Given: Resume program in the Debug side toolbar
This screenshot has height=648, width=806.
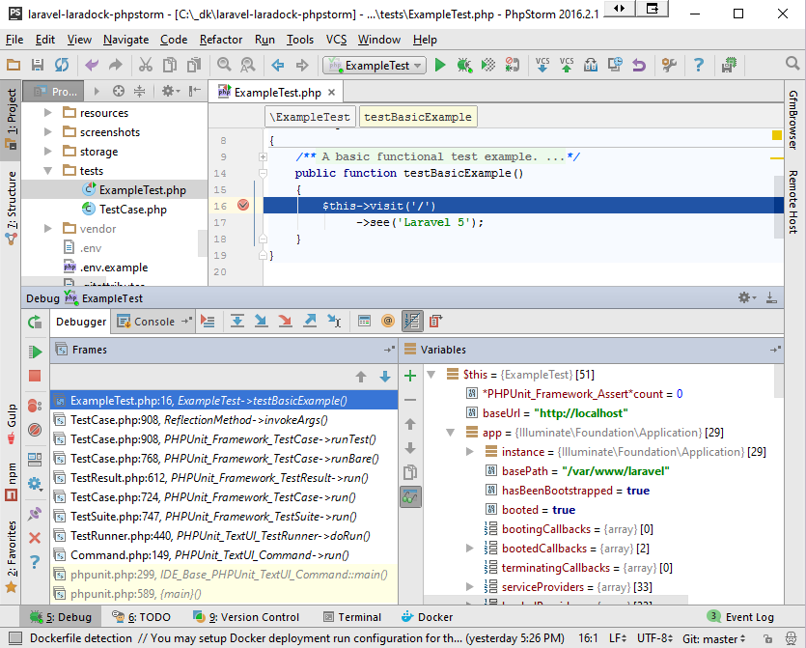Looking at the screenshot, I should tap(35, 352).
